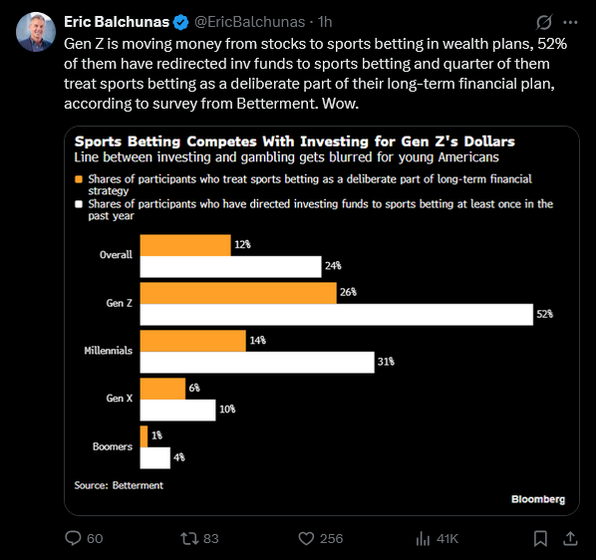Click the Bloomberg logo on chart
The height and width of the screenshot is (560, 596).
(538, 499)
